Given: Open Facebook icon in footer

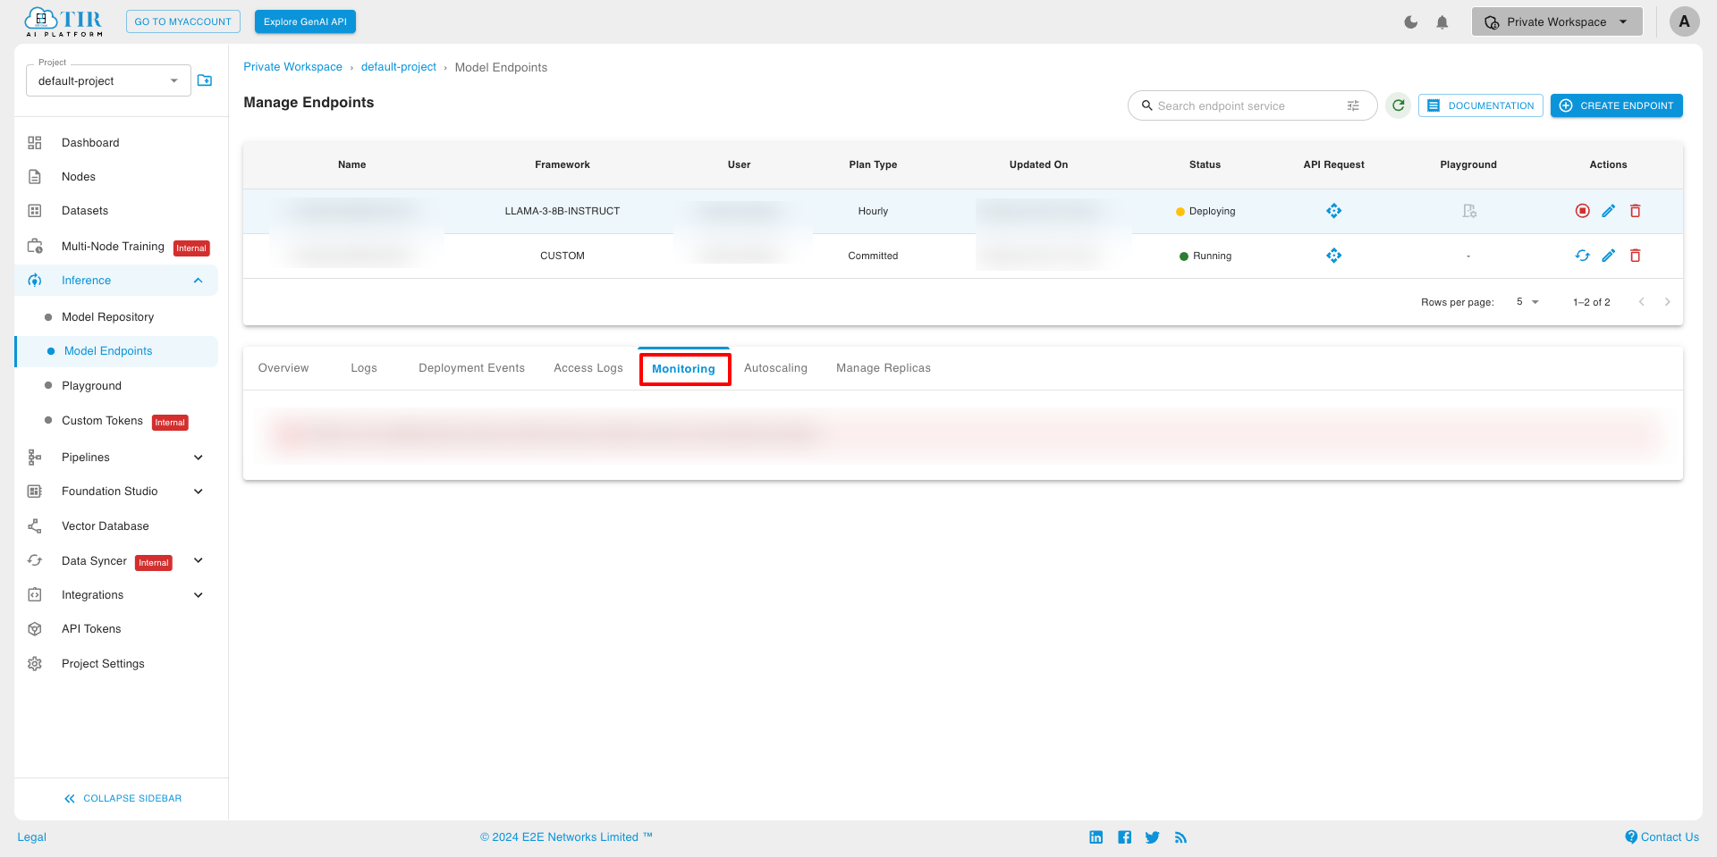Looking at the screenshot, I should coord(1124,837).
